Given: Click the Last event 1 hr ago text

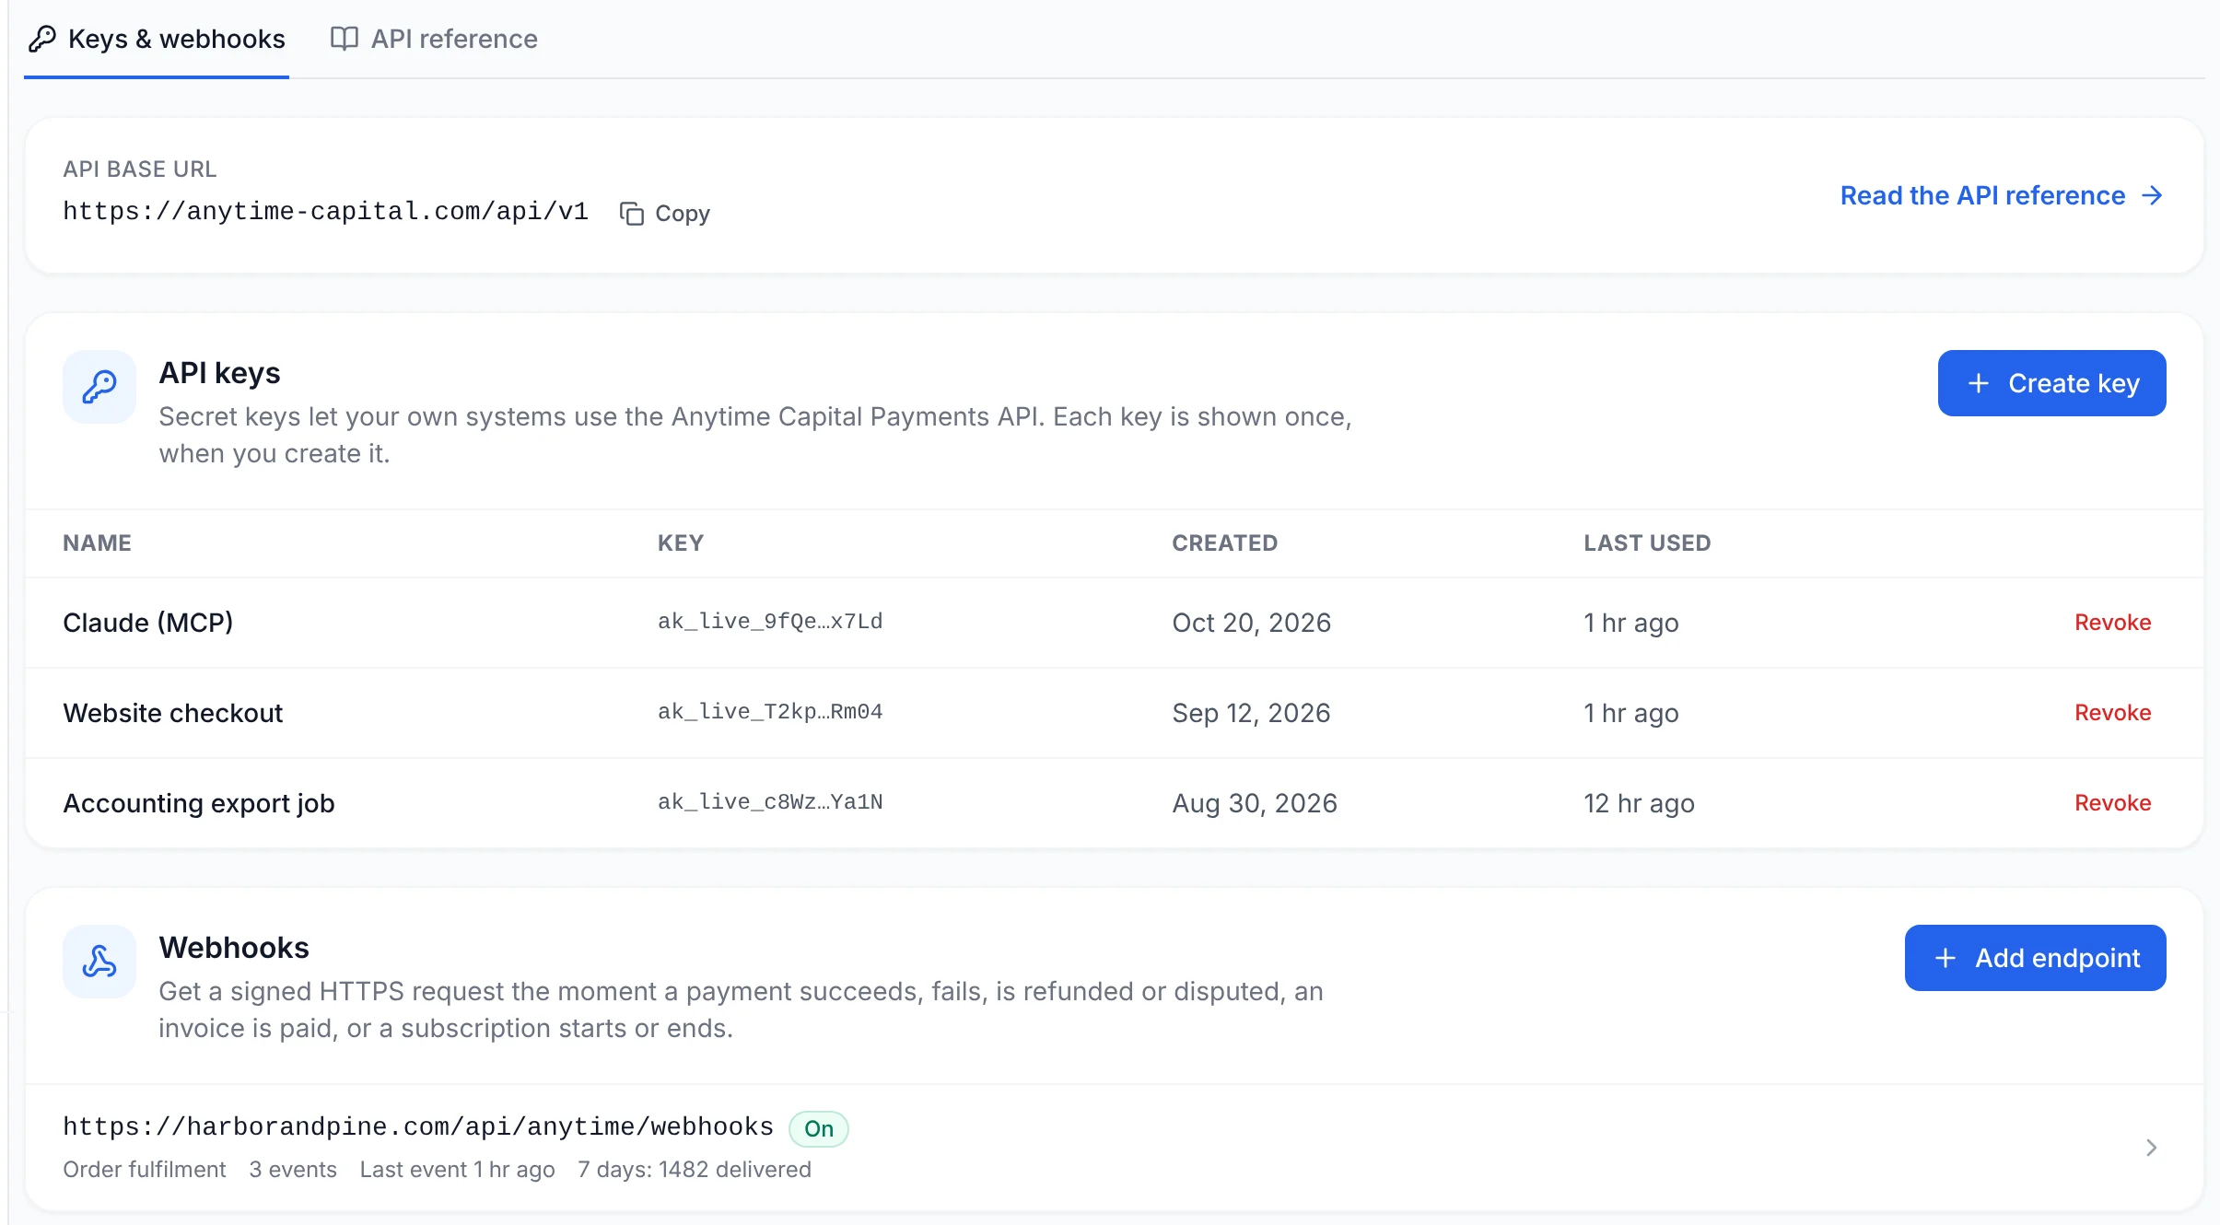Looking at the screenshot, I should [x=458, y=1170].
